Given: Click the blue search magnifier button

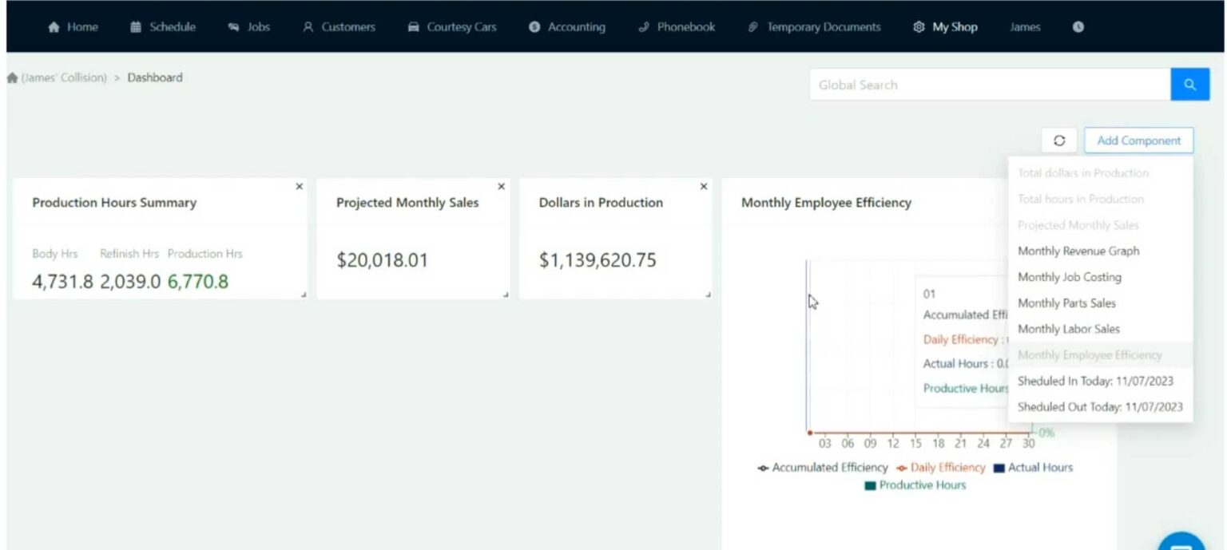Looking at the screenshot, I should click(1189, 85).
